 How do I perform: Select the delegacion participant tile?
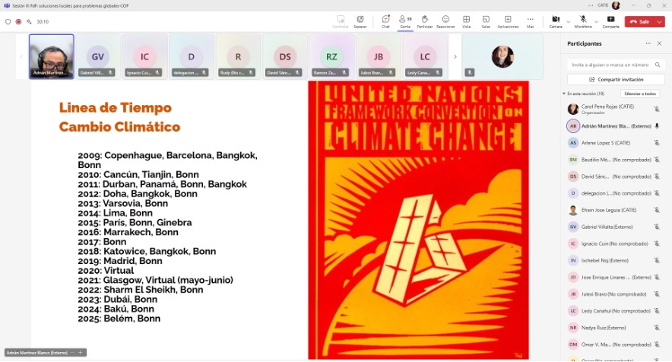click(x=191, y=56)
